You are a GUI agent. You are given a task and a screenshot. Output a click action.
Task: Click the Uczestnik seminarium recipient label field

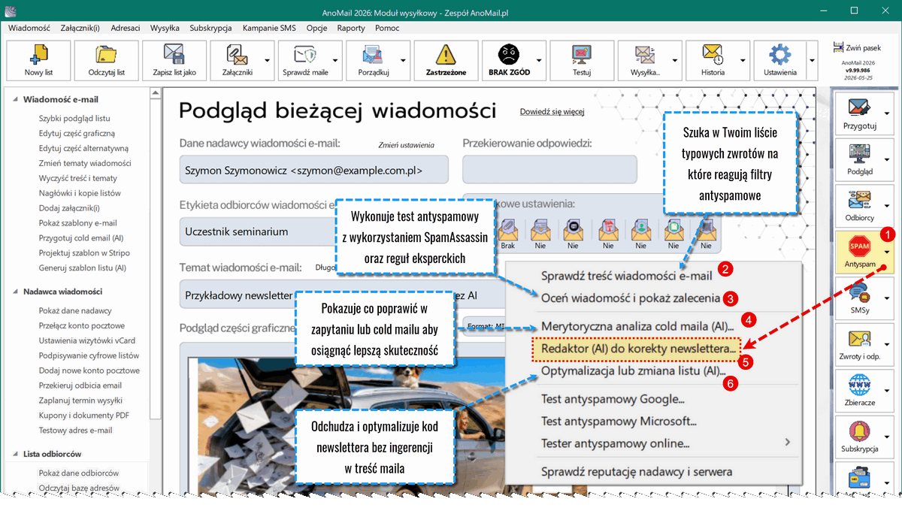[258, 232]
